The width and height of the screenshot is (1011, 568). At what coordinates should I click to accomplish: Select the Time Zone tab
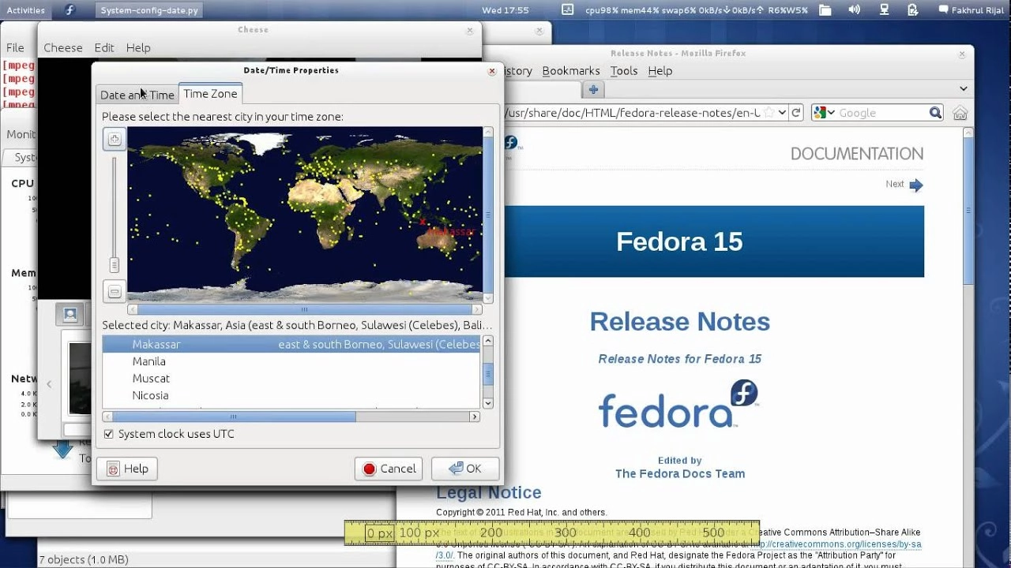[x=210, y=93]
